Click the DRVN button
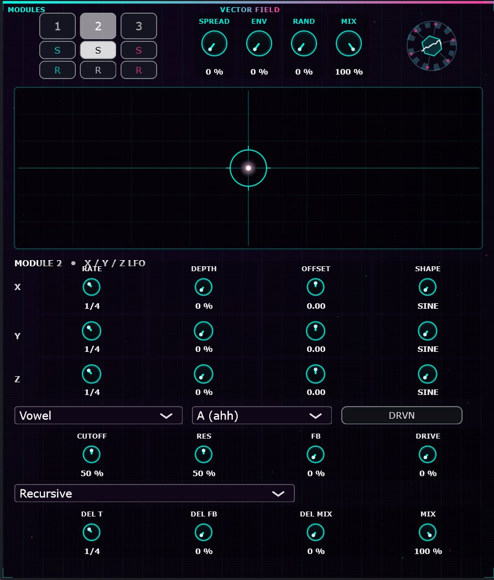The image size is (494, 580). (402, 415)
